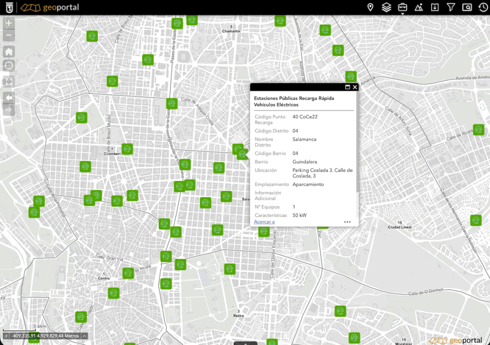Maximize the charging station popup
490x345 pixels.
pos(347,87)
